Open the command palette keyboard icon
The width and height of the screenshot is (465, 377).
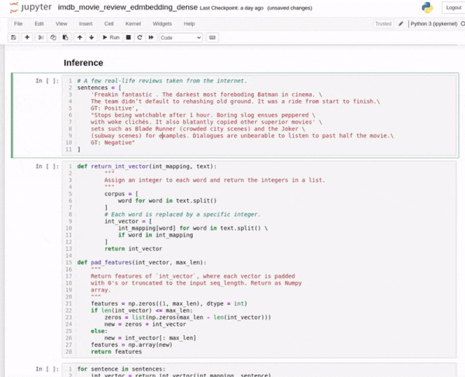click(x=212, y=37)
